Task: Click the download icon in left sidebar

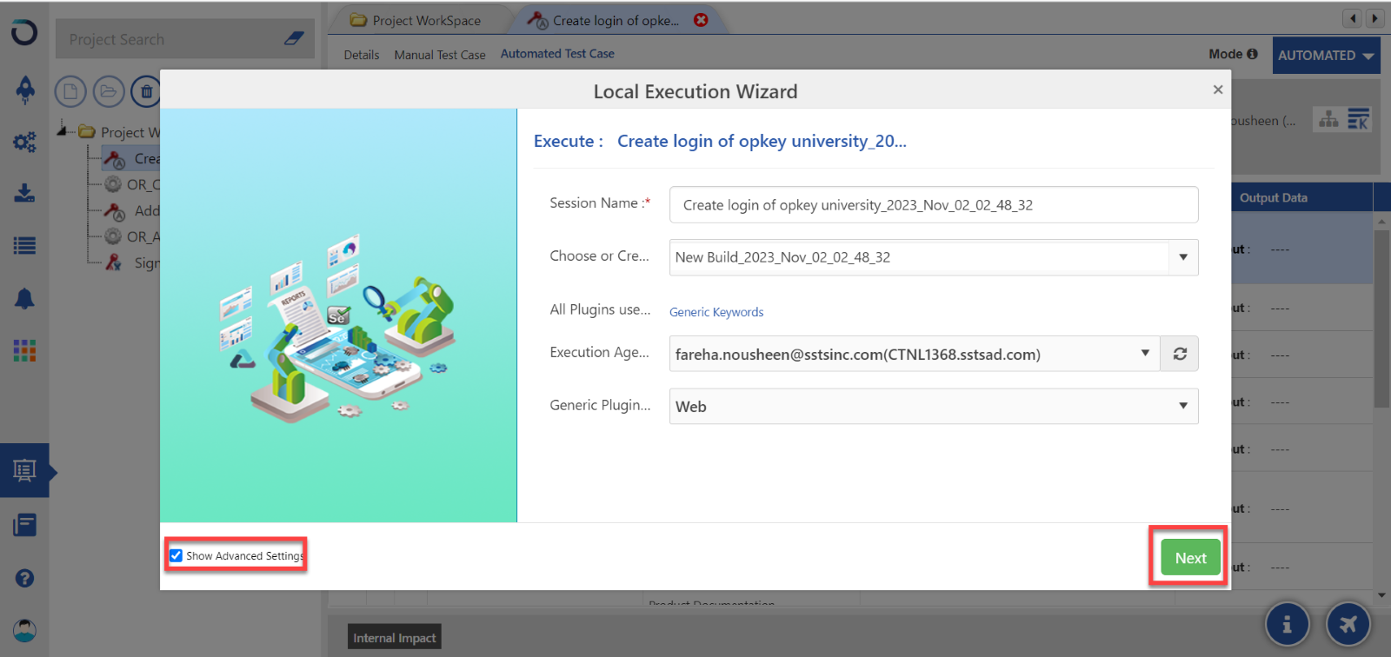Action: [24, 193]
